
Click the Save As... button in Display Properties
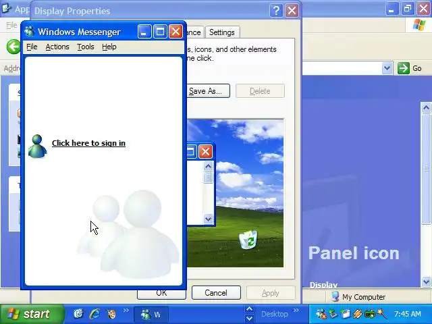[x=209, y=91]
